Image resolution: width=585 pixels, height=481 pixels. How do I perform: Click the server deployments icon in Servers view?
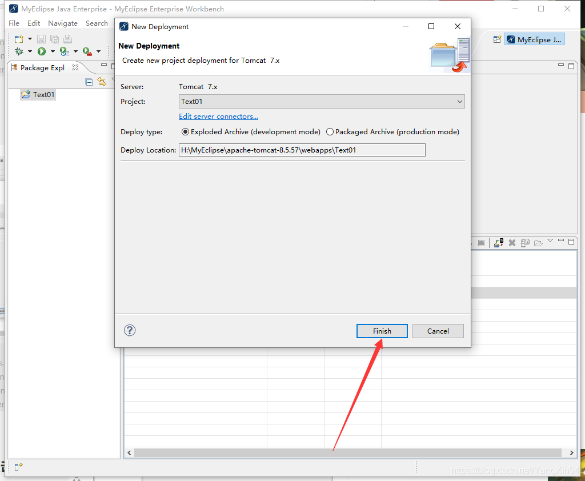point(499,243)
